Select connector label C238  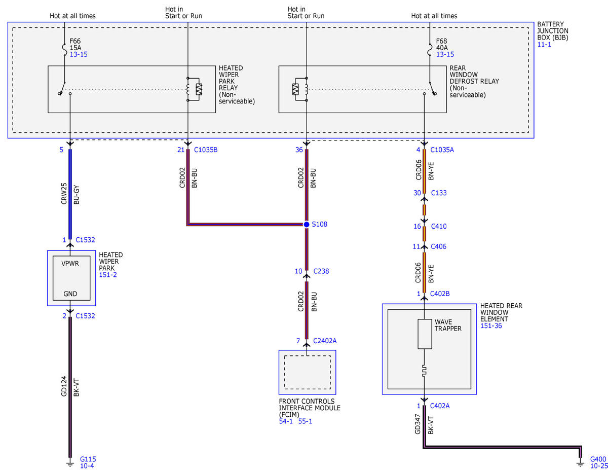(x=321, y=271)
